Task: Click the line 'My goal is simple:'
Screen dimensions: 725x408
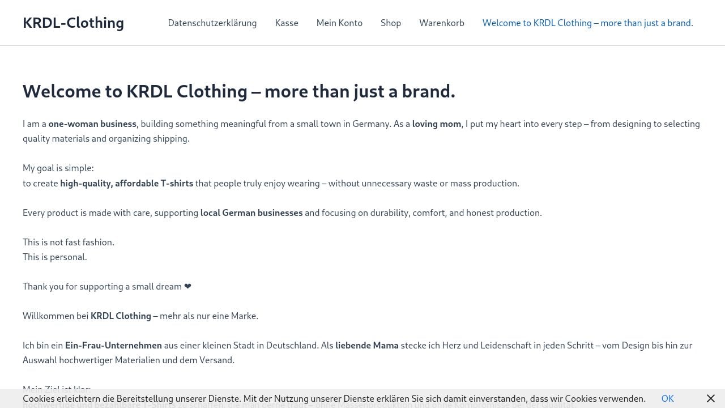Action: coord(58,168)
